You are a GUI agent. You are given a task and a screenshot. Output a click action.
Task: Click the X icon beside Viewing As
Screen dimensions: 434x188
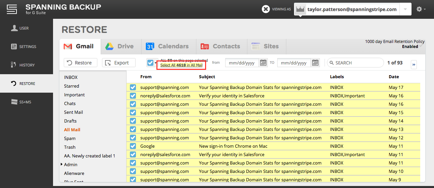[x=266, y=9]
